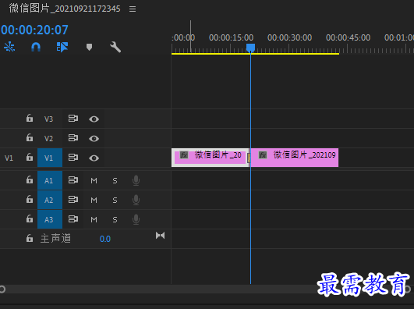Solo track A3
This screenshot has height=309, width=414.
(115, 220)
